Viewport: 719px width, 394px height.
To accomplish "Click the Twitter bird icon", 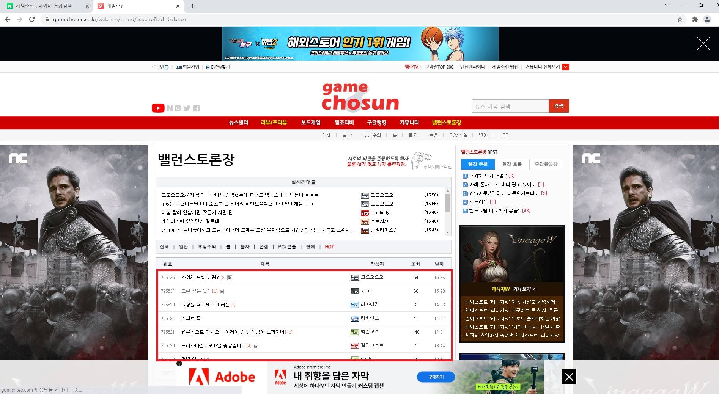I will point(187,108).
